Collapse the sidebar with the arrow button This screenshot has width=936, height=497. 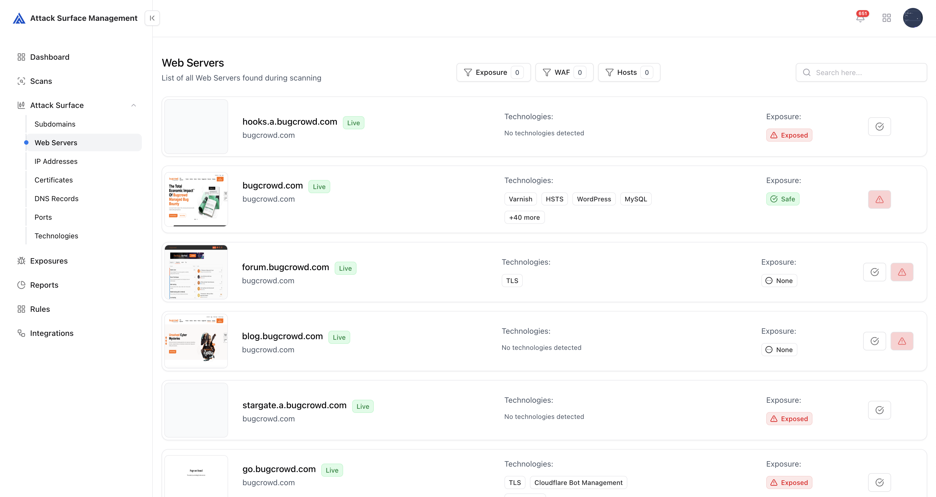point(152,18)
